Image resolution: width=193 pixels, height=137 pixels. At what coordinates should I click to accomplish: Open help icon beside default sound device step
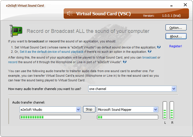(159, 47)
